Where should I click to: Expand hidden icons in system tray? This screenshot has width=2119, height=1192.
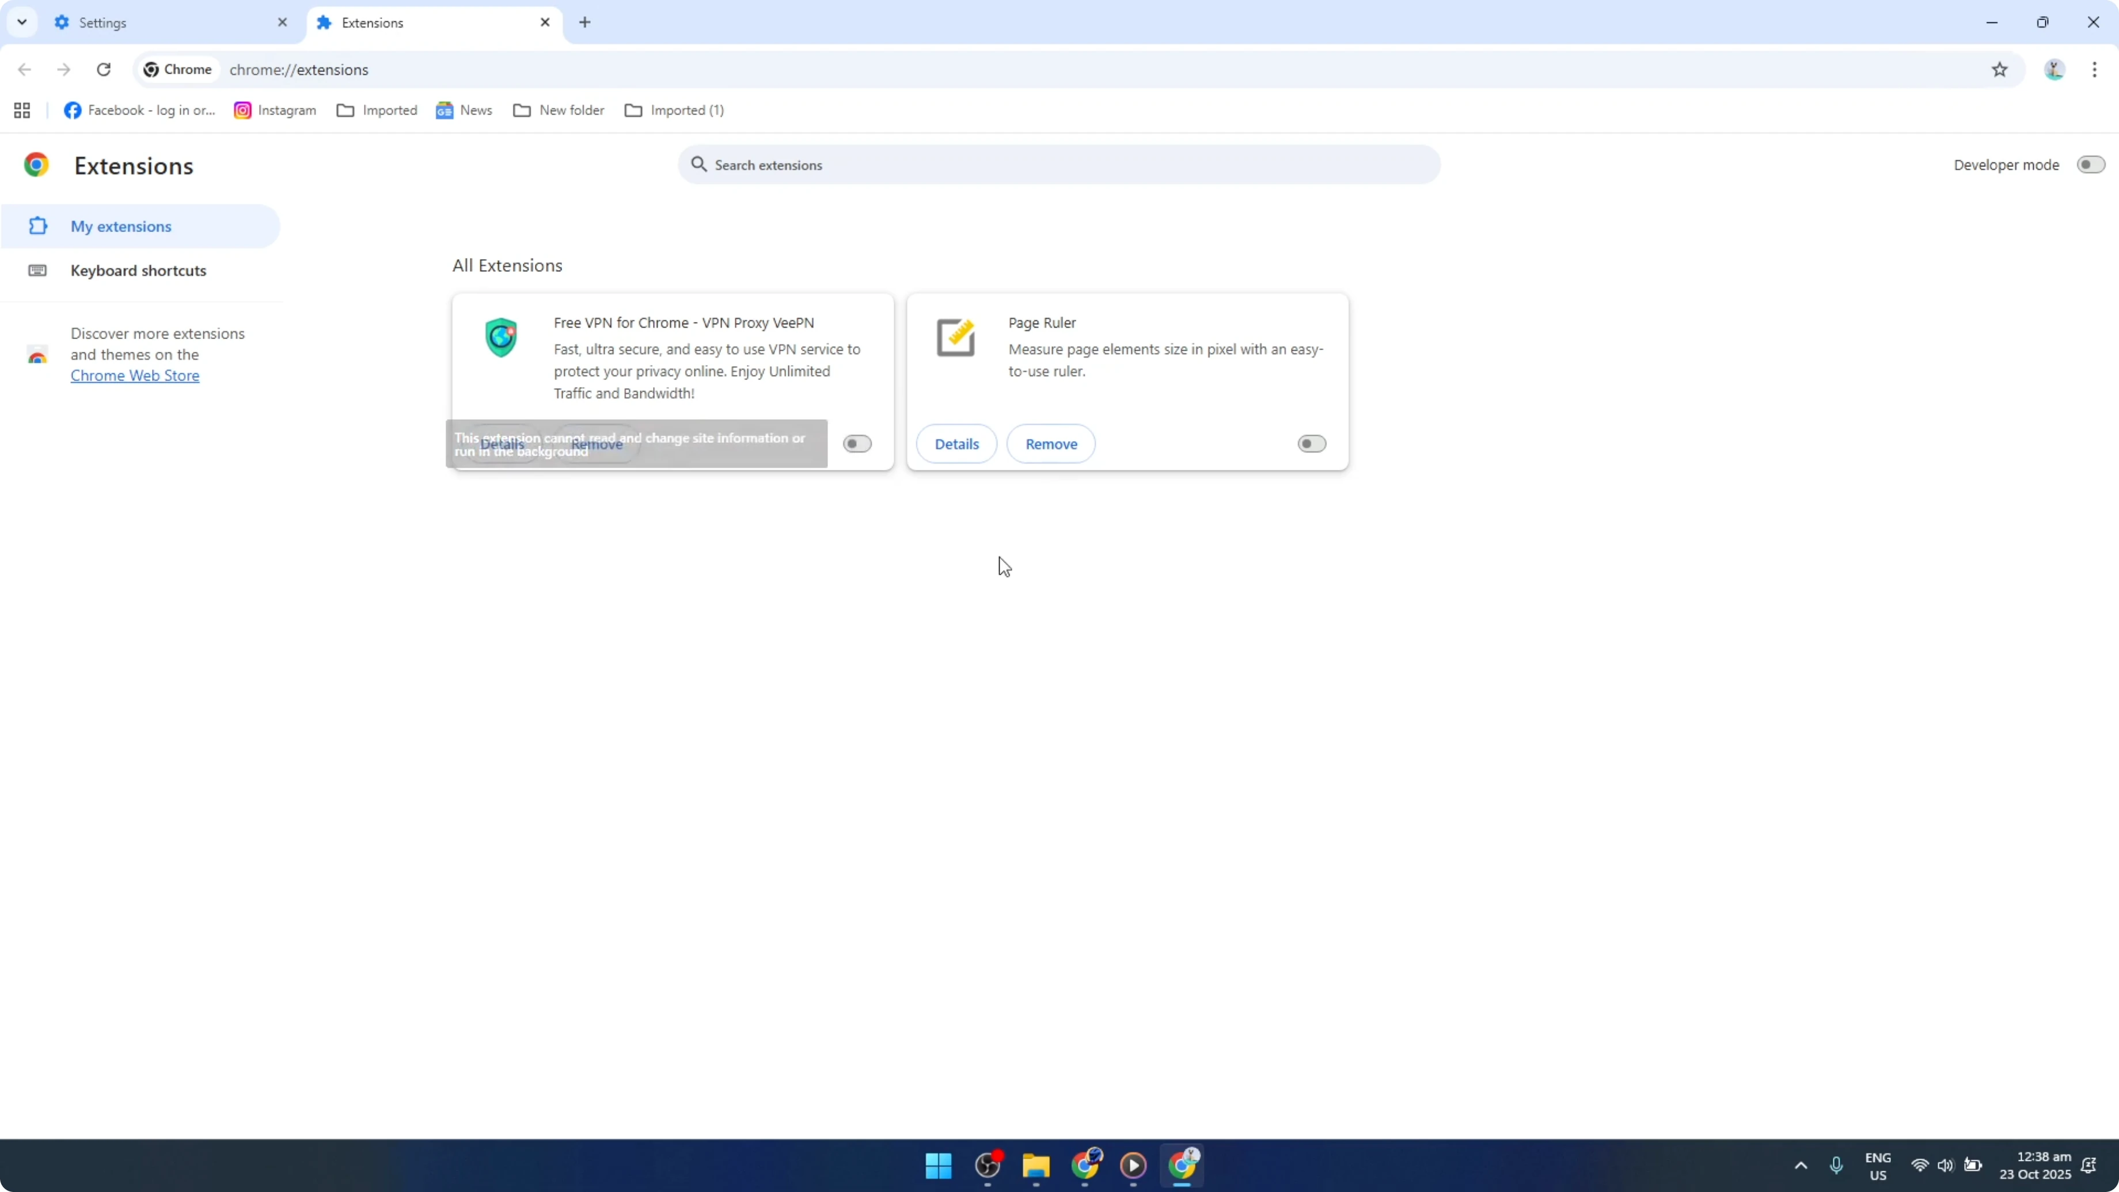[1801, 1166]
